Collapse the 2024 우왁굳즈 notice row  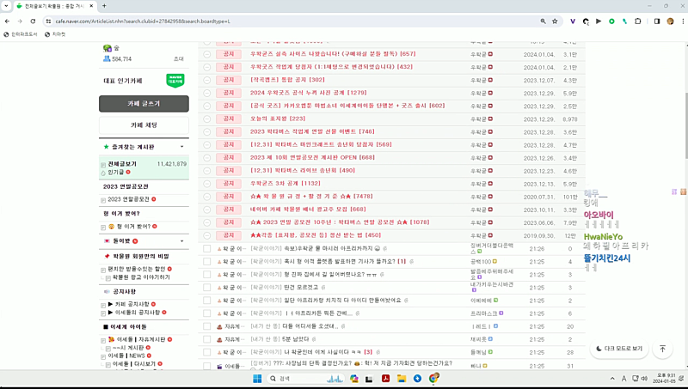[x=206, y=92]
